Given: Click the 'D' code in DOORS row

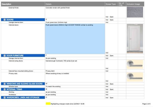Looking at the screenshot, I should pos(46,20).
